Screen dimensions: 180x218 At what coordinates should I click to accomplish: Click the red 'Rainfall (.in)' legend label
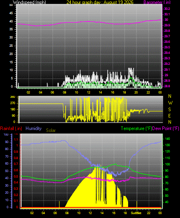point(11,128)
